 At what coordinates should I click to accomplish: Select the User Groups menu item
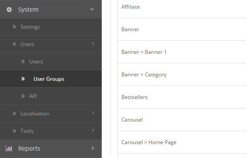[51, 79]
